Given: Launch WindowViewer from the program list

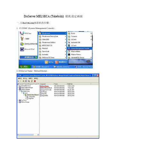Looking at the screenshot, I should pyautogui.click(x=76, y=55).
